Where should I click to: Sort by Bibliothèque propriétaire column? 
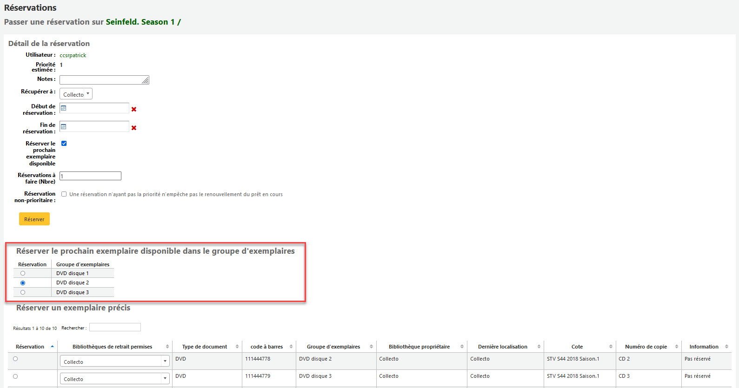tap(462, 347)
